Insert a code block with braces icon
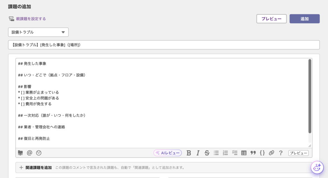 point(262,153)
